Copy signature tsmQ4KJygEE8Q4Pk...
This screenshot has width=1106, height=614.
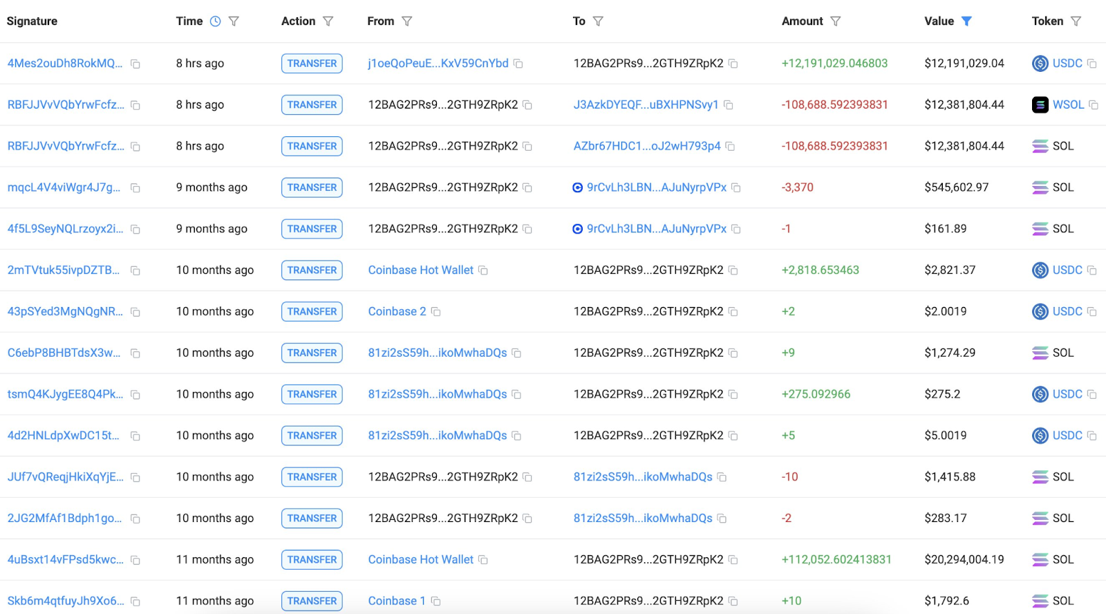(x=135, y=395)
